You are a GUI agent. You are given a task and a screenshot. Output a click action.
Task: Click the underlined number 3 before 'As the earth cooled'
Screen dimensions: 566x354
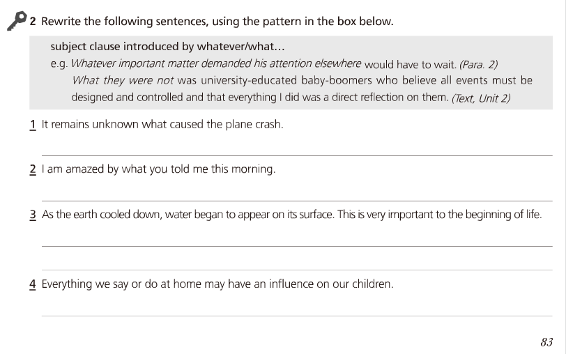[x=33, y=215]
